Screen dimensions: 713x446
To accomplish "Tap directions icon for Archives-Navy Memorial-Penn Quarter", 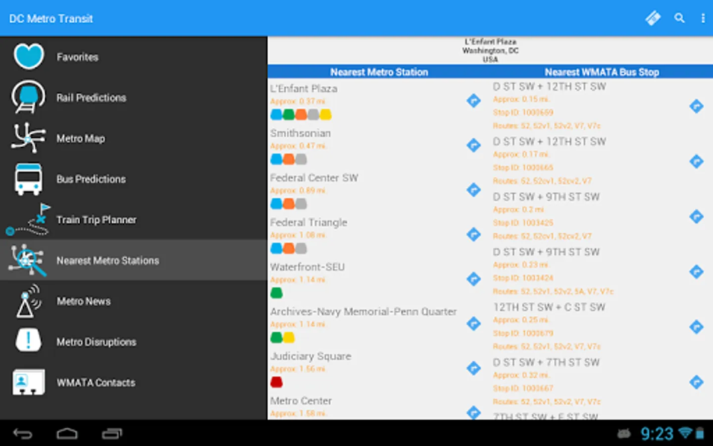I will point(474,324).
